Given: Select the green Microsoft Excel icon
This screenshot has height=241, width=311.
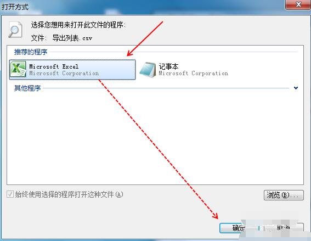Looking at the screenshot, I should [18, 69].
